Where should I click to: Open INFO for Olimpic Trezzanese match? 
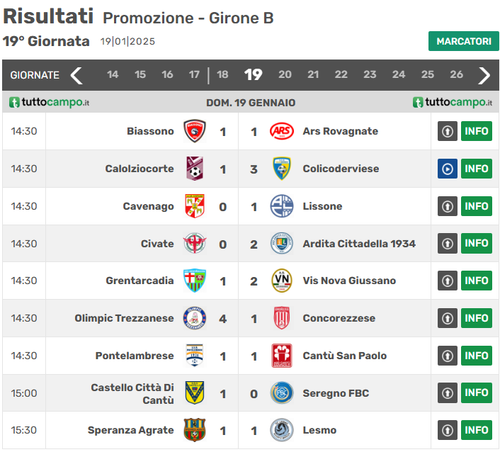click(476, 318)
